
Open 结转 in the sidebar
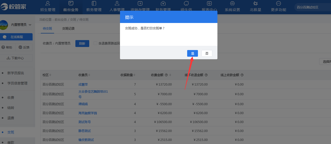(11, 108)
